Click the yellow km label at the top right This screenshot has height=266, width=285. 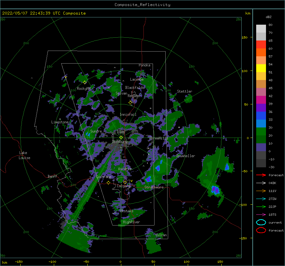pyautogui.click(x=248, y=13)
